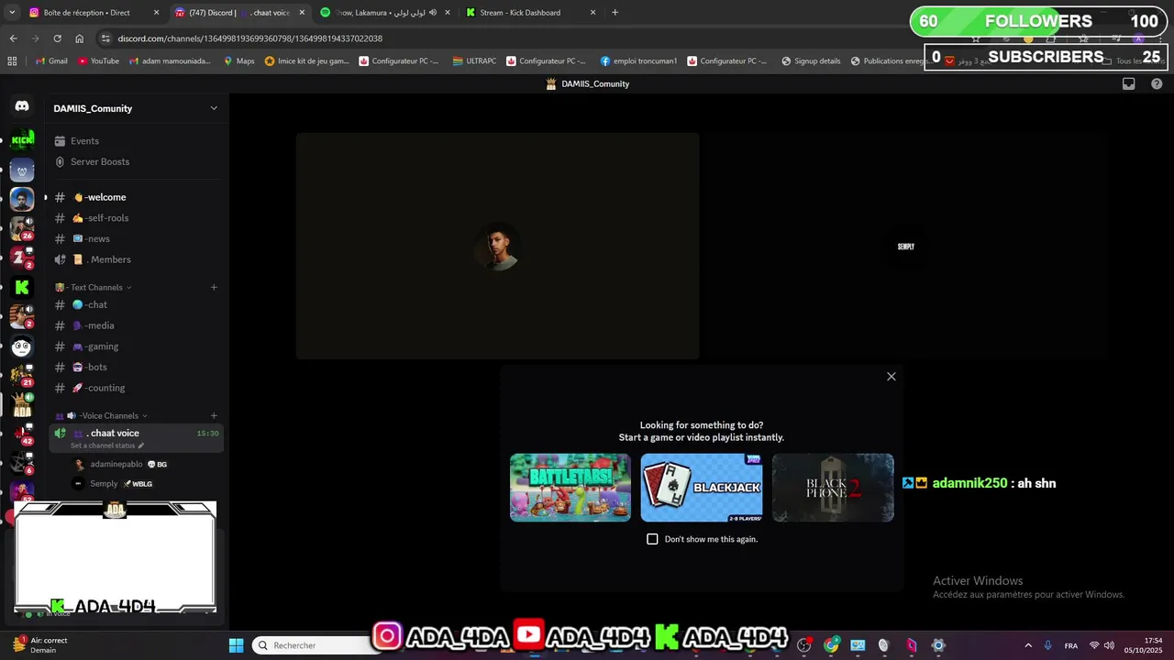Viewport: 1174px width, 660px height.
Task: Close the Kick Dashboard tab
Action: 593,13
